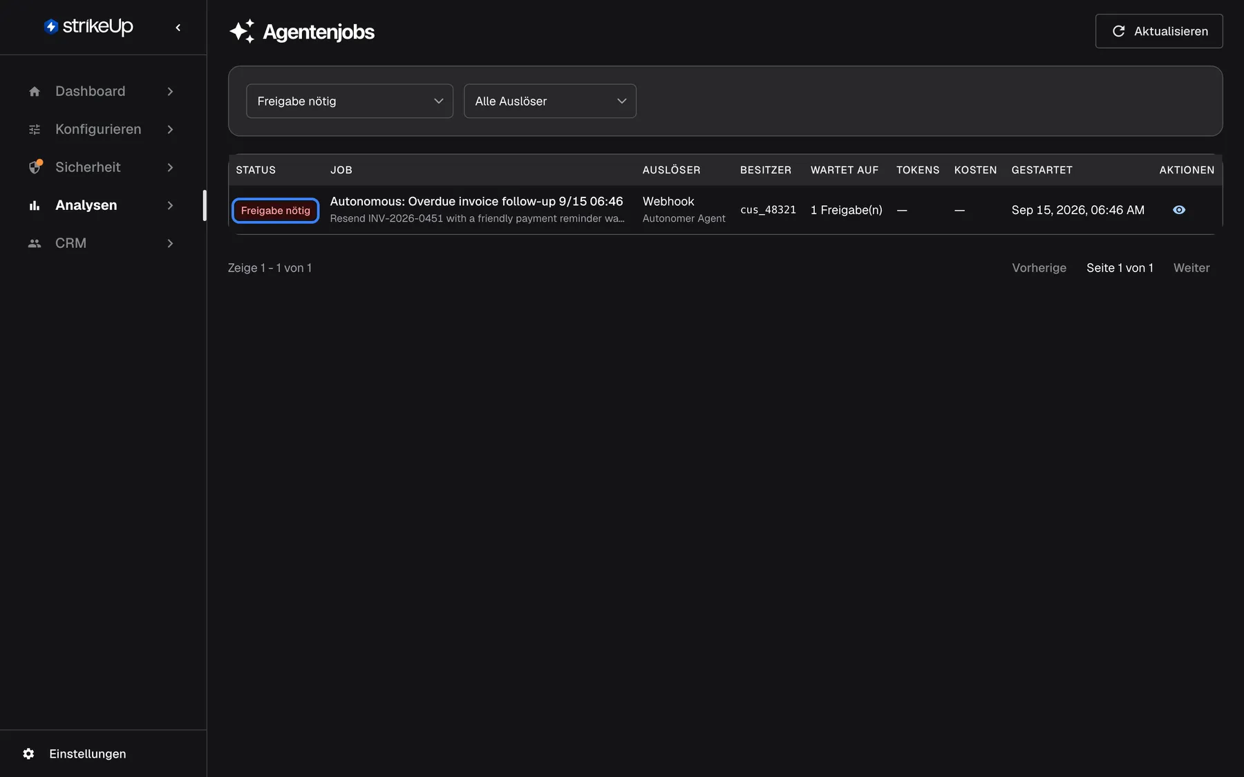Viewport: 1244px width, 777px height.
Task: Open the Freigabe nötig status filter dropdown
Action: pos(350,101)
